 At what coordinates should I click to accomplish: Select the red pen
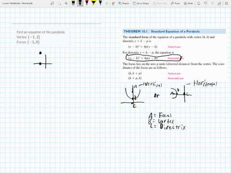87,3
